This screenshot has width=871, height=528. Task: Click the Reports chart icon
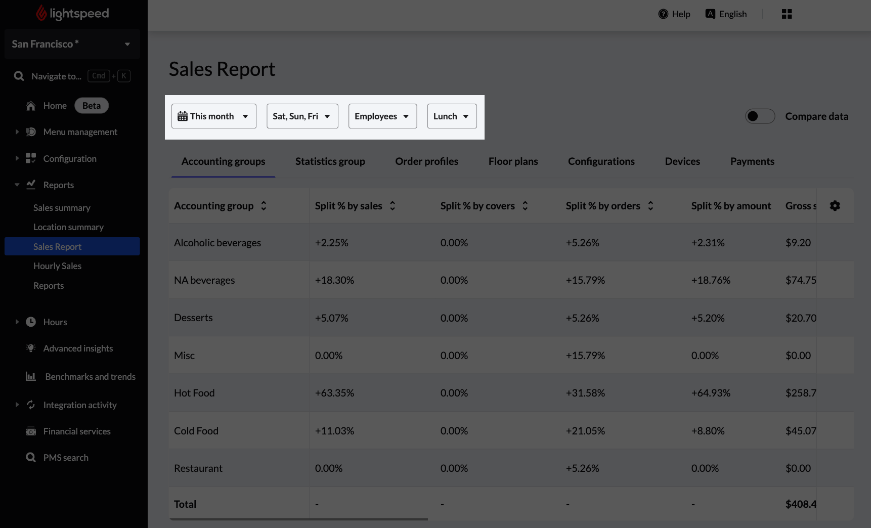click(31, 185)
